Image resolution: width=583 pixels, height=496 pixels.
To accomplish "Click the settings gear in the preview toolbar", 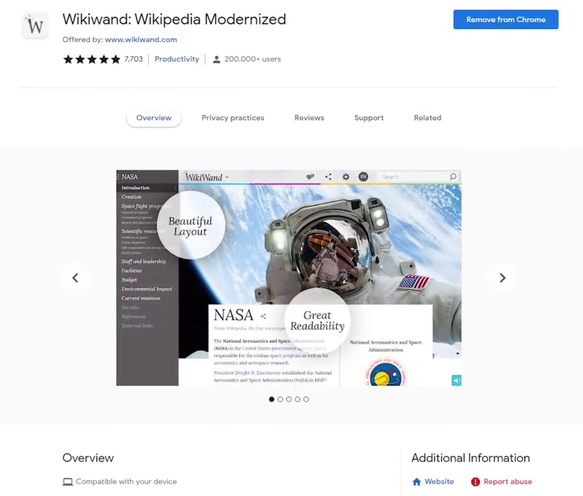I will 346,176.
